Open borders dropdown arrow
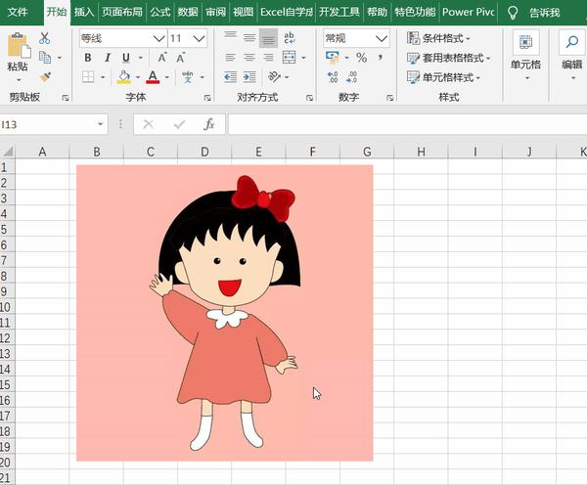 [x=103, y=77]
